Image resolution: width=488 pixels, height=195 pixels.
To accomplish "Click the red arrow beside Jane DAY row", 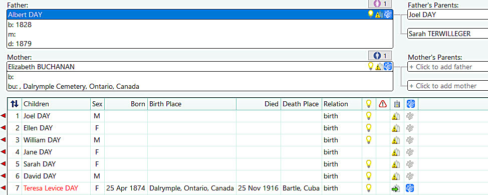I will pyautogui.click(x=4, y=152).
